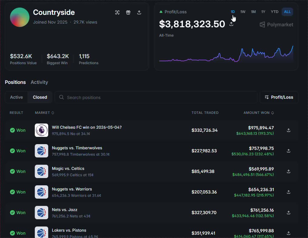Click Won checkmark on Nuggets vs. Warriors
308x238 pixels.
12,192
